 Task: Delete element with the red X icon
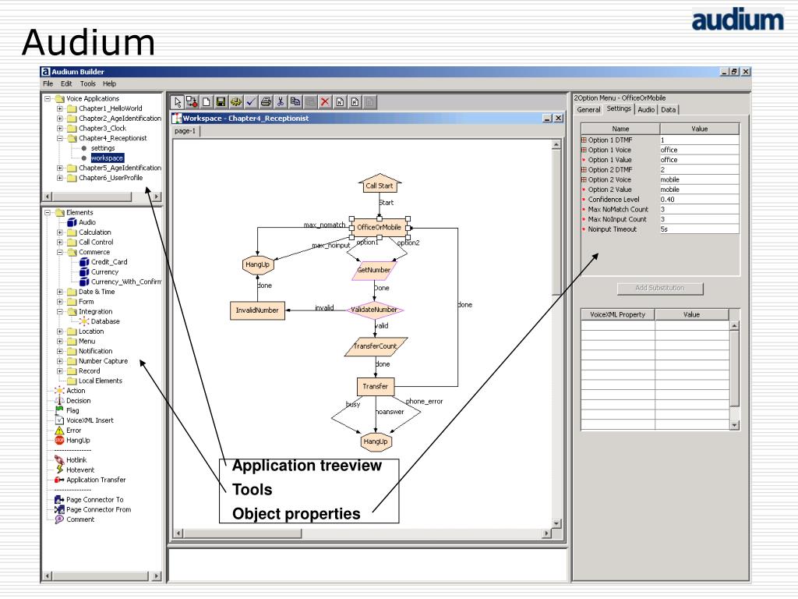[325, 102]
